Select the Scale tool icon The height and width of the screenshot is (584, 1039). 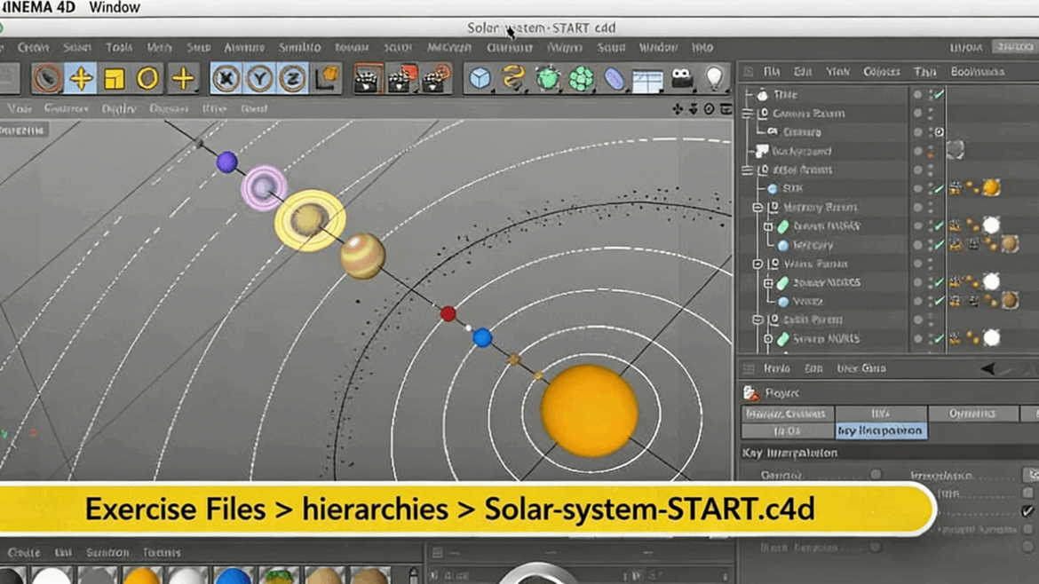point(115,79)
